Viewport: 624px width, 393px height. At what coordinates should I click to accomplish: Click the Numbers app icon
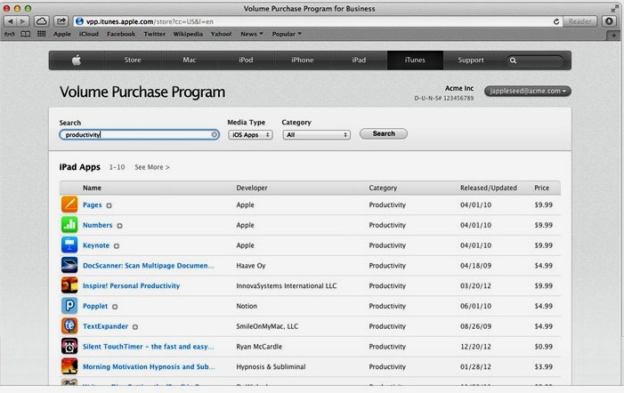69,225
